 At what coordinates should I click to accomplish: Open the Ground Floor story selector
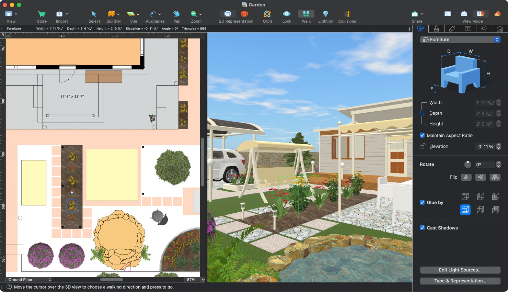click(29, 280)
